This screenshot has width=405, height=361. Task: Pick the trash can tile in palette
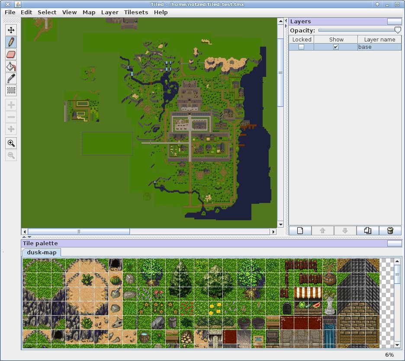[172, 322]
